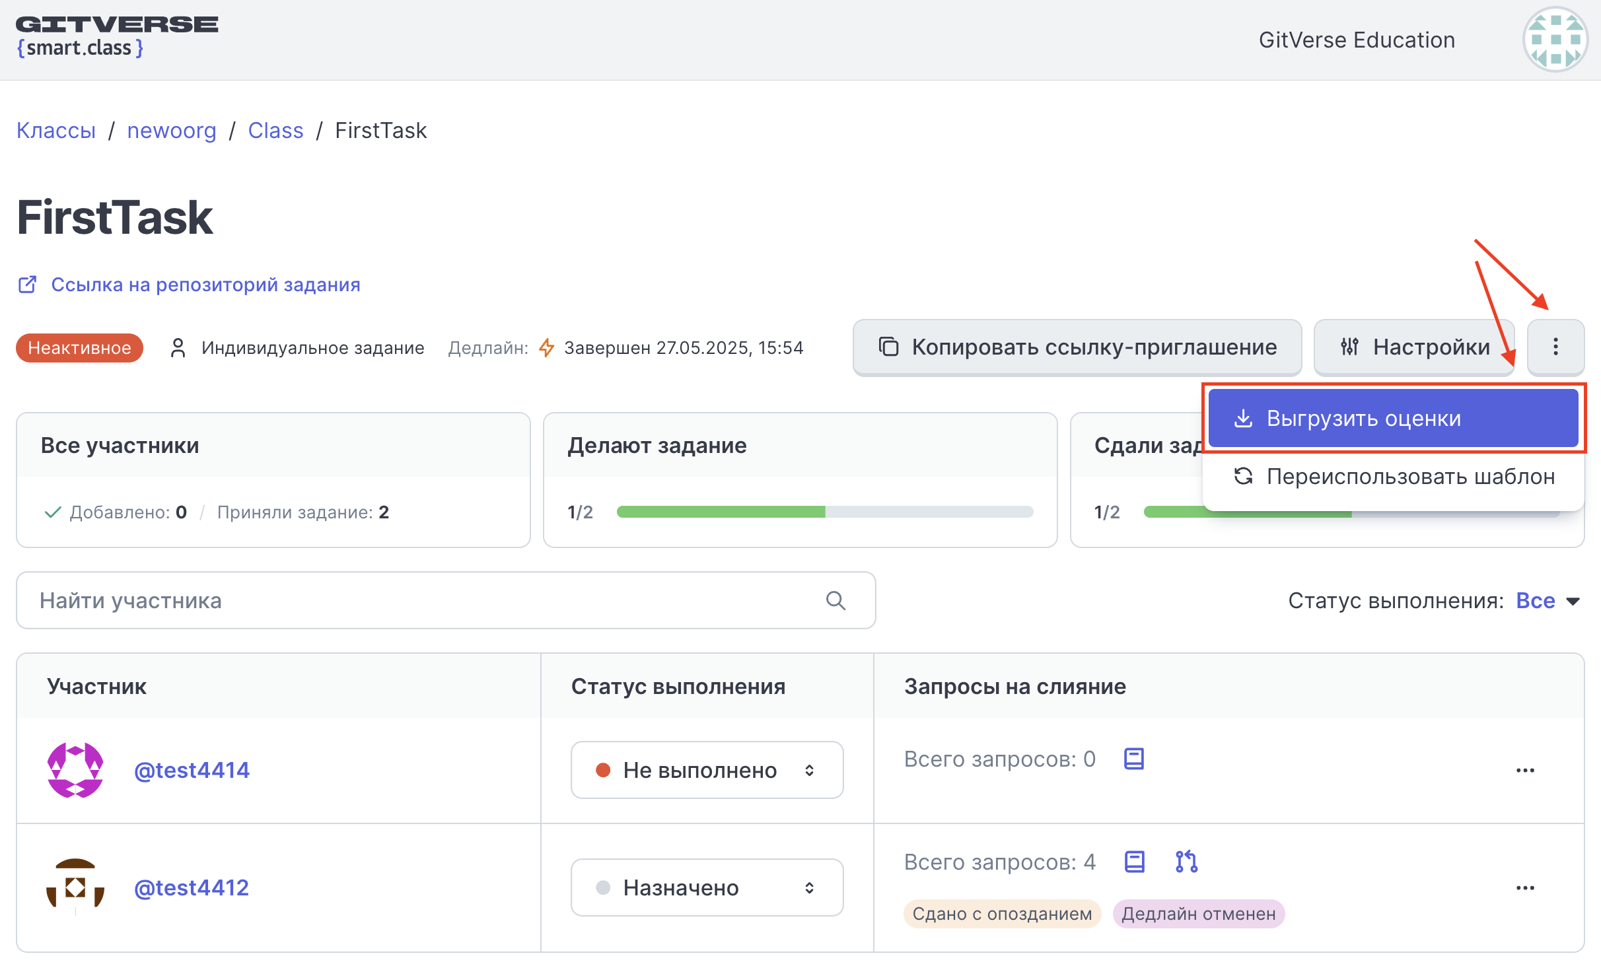Click Всего запросов: 4 text
Screen dimensions: 1601x972
pyautogui.click(x=999, y=862)
